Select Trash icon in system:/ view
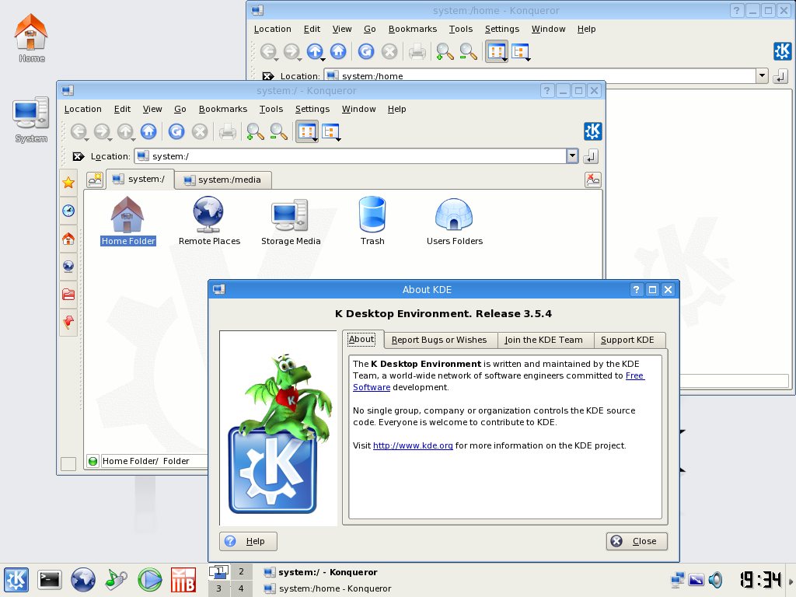This screenshot has height=597, width=796. tap(372, 221)
